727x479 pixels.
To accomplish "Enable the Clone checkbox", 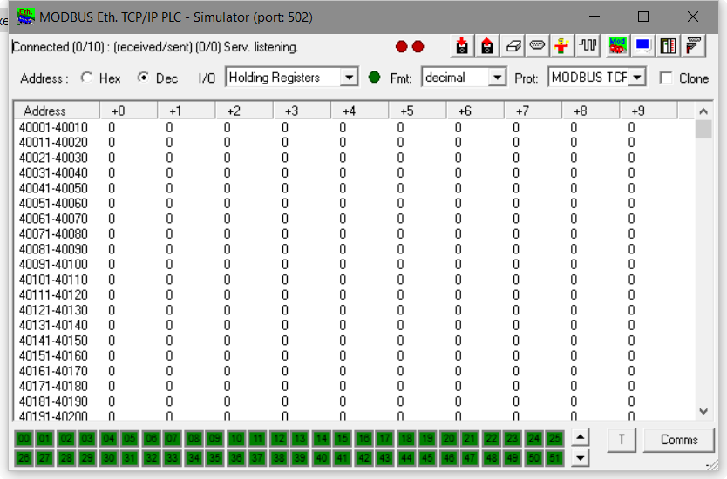I will point(666,78).
